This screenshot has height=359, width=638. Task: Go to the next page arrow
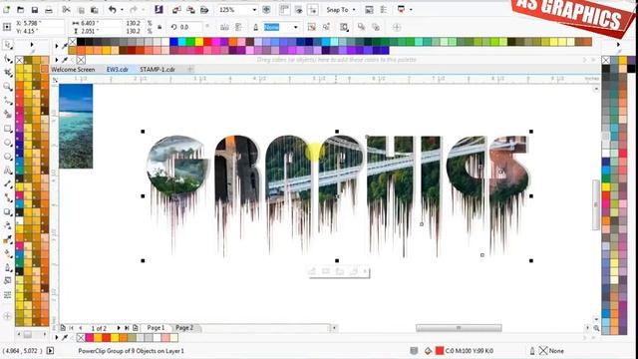coord(119,328)
